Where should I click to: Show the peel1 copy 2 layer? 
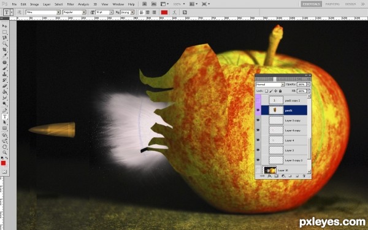tap(258, 100)
